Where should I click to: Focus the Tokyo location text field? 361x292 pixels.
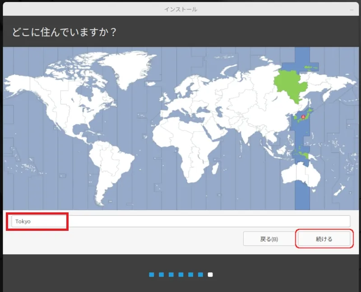click(180, 221)
